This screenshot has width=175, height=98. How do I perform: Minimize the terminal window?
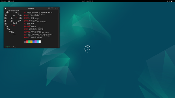tap(55, 8)
